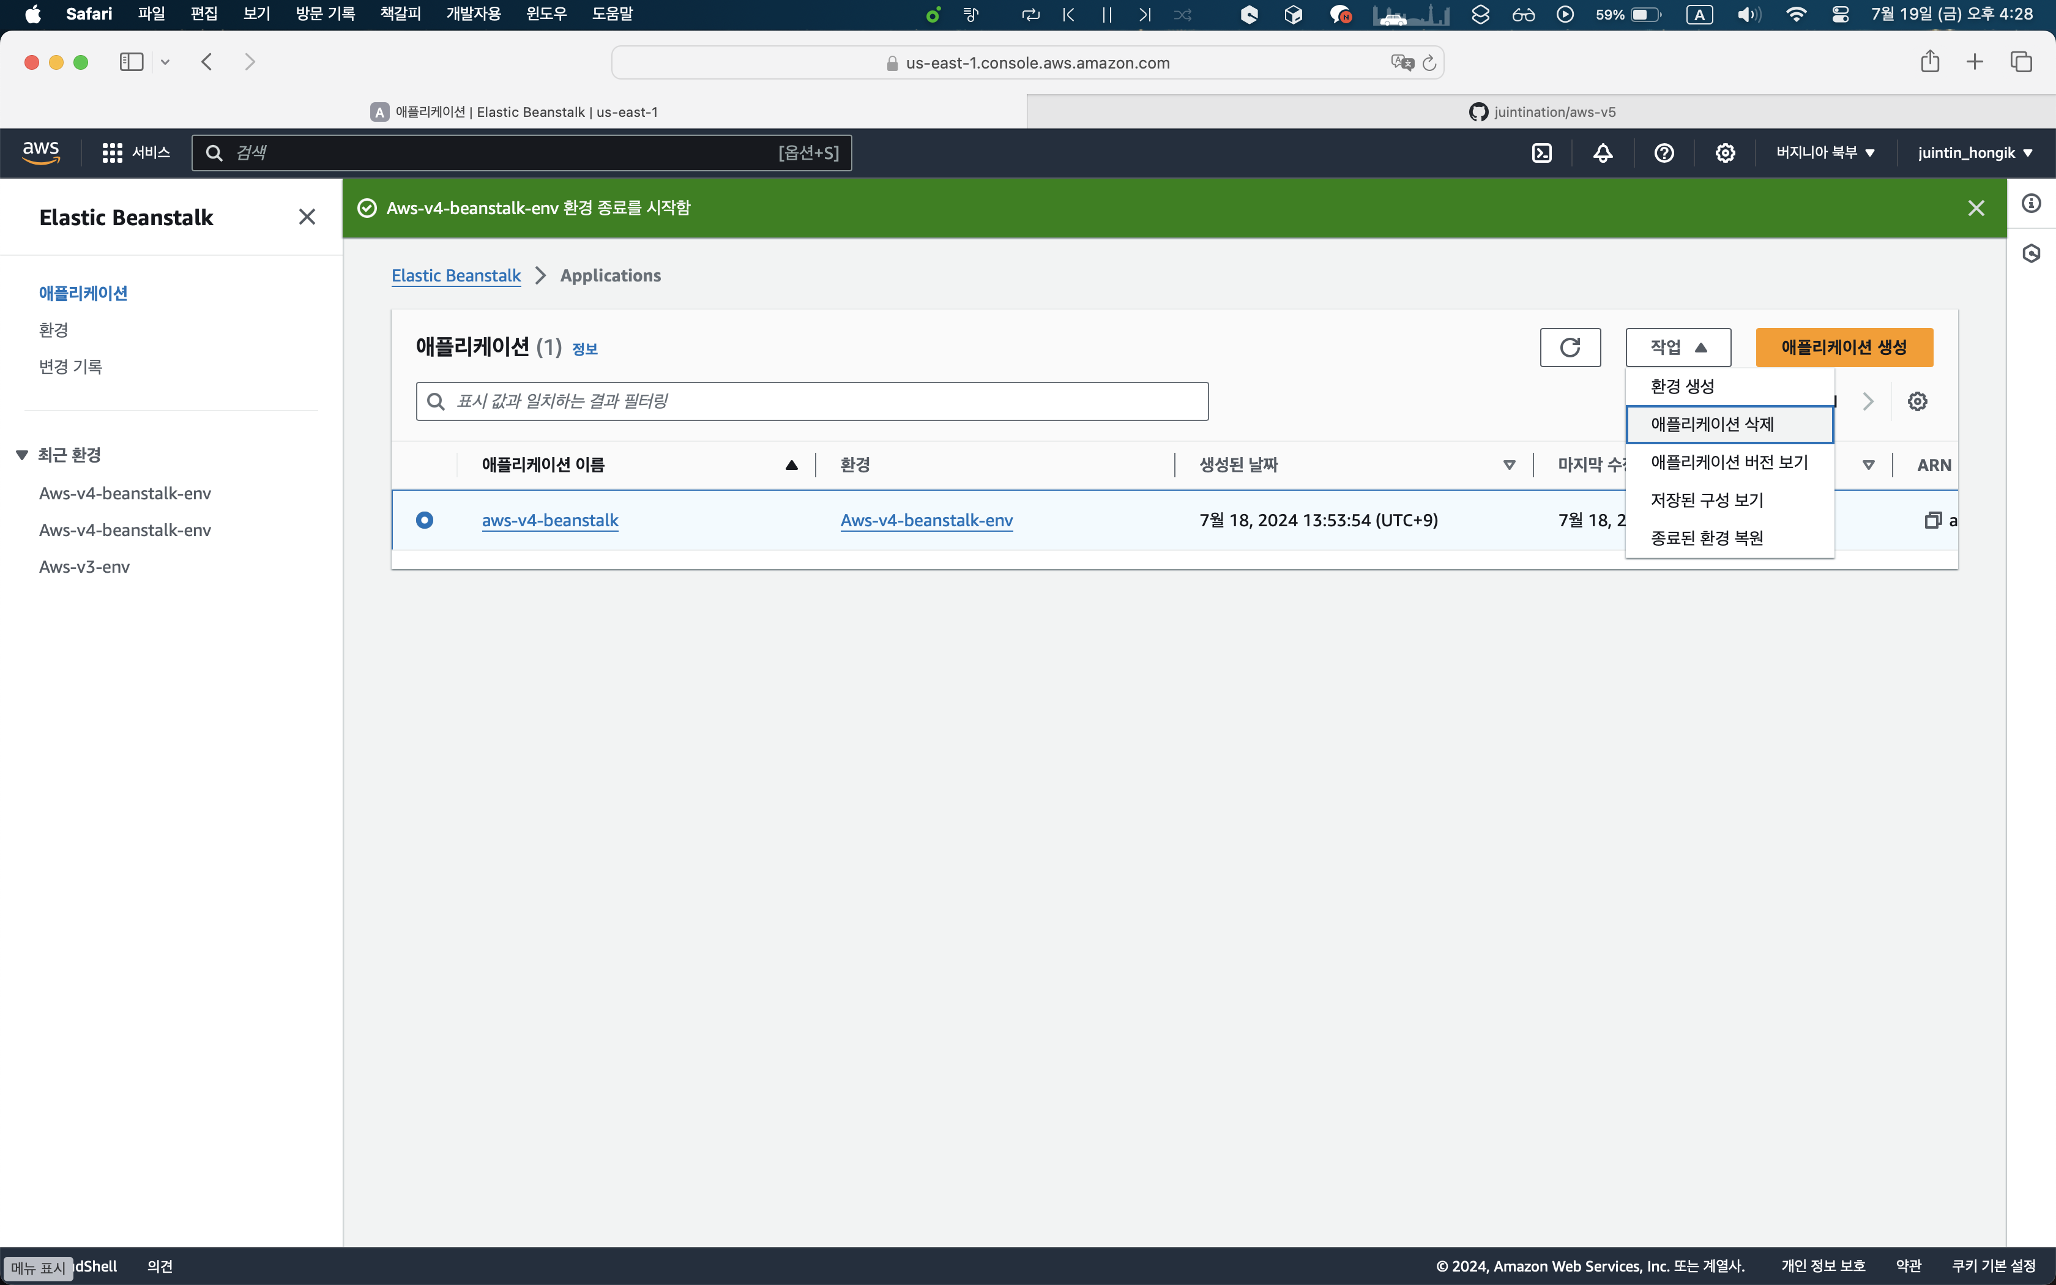Open the juintin_hongik account dropdown

1975,153
